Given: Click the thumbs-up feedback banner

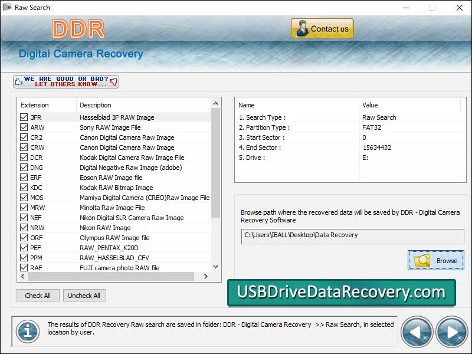Looking at the screenshot, I should (x=66, y=81).
